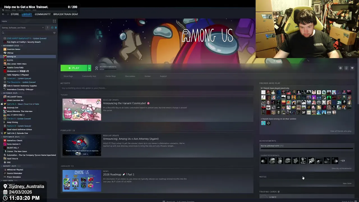Click the Achievements progress icon by Play

point(97,68)
